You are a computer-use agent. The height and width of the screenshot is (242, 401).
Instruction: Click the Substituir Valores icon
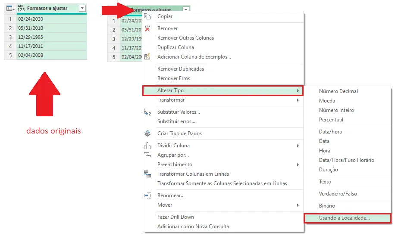pyautogui.click(x=147, y=112)
